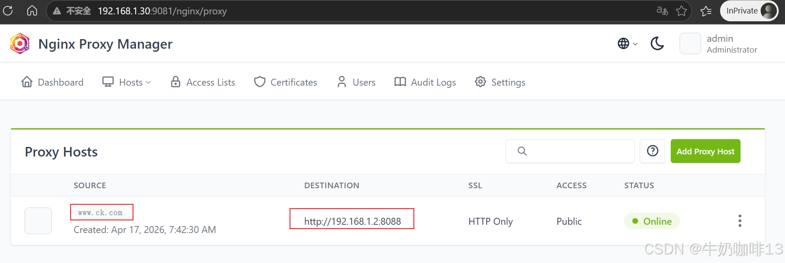Click destination http://192.168.1.2:8088
785x263 pixels.
[352, 221]
